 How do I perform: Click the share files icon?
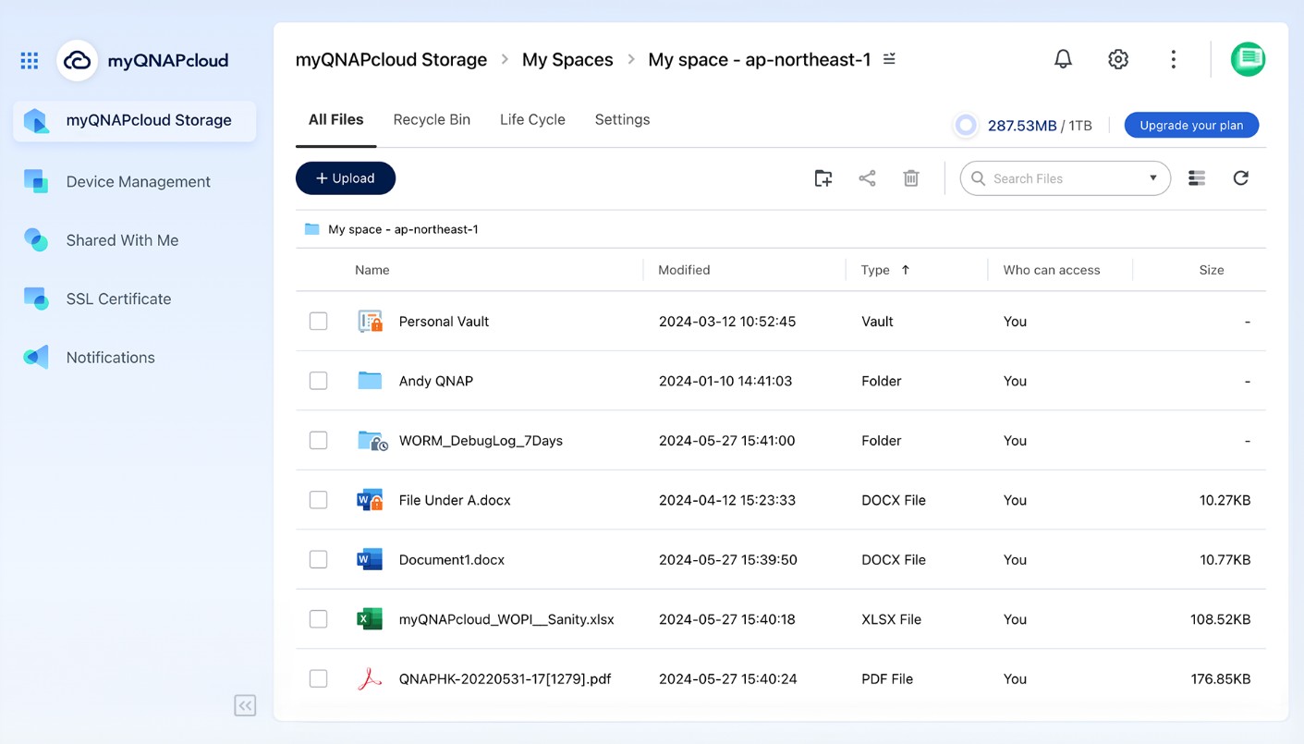point(867,177)
